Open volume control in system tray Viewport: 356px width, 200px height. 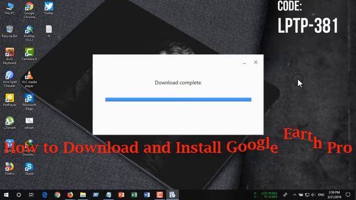coord(313,195)
